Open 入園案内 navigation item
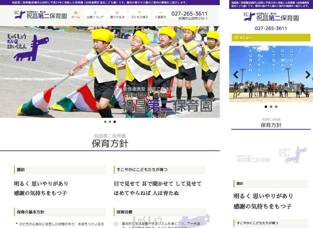This screenshot has height=228, width=313. pos(160,15)
